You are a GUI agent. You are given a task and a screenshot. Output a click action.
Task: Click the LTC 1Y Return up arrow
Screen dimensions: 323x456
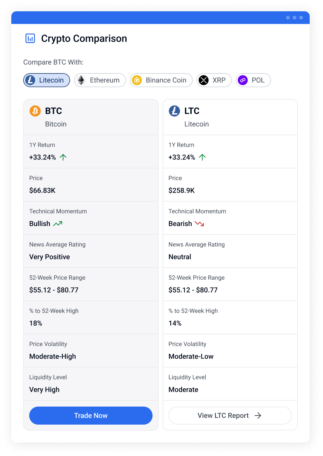[x=202, y=157]
